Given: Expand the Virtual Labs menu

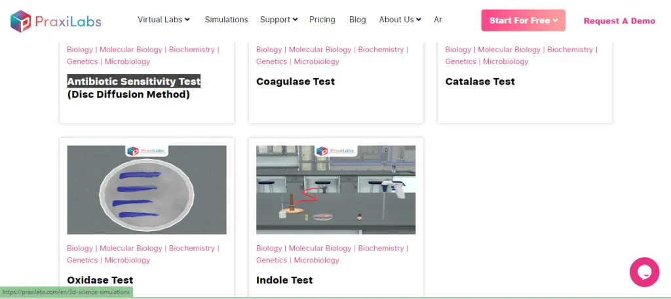Looking at the screenshot, I should (x=163, y=20).
